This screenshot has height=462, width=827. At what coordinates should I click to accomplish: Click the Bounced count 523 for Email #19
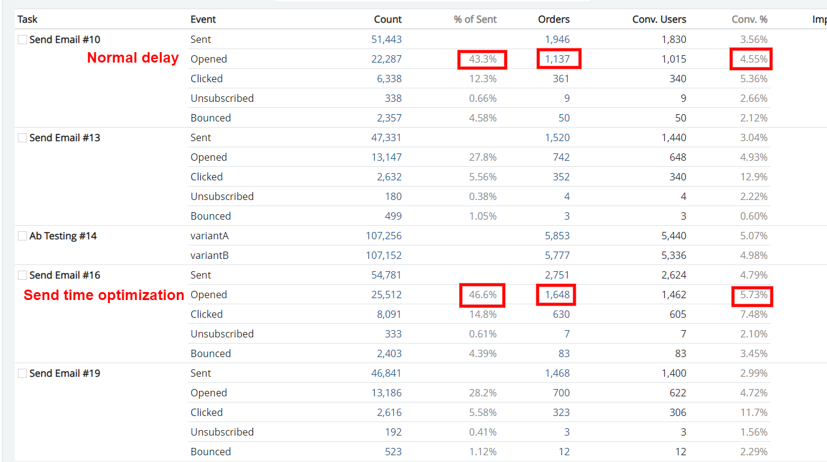[x=394, y=452]
